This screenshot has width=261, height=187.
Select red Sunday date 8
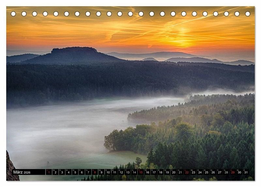tap(95, 172)
